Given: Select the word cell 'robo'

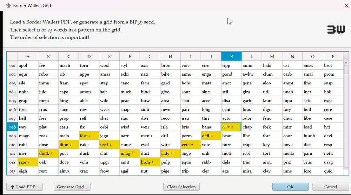Looking at the screenshot, I should (48, 74).
